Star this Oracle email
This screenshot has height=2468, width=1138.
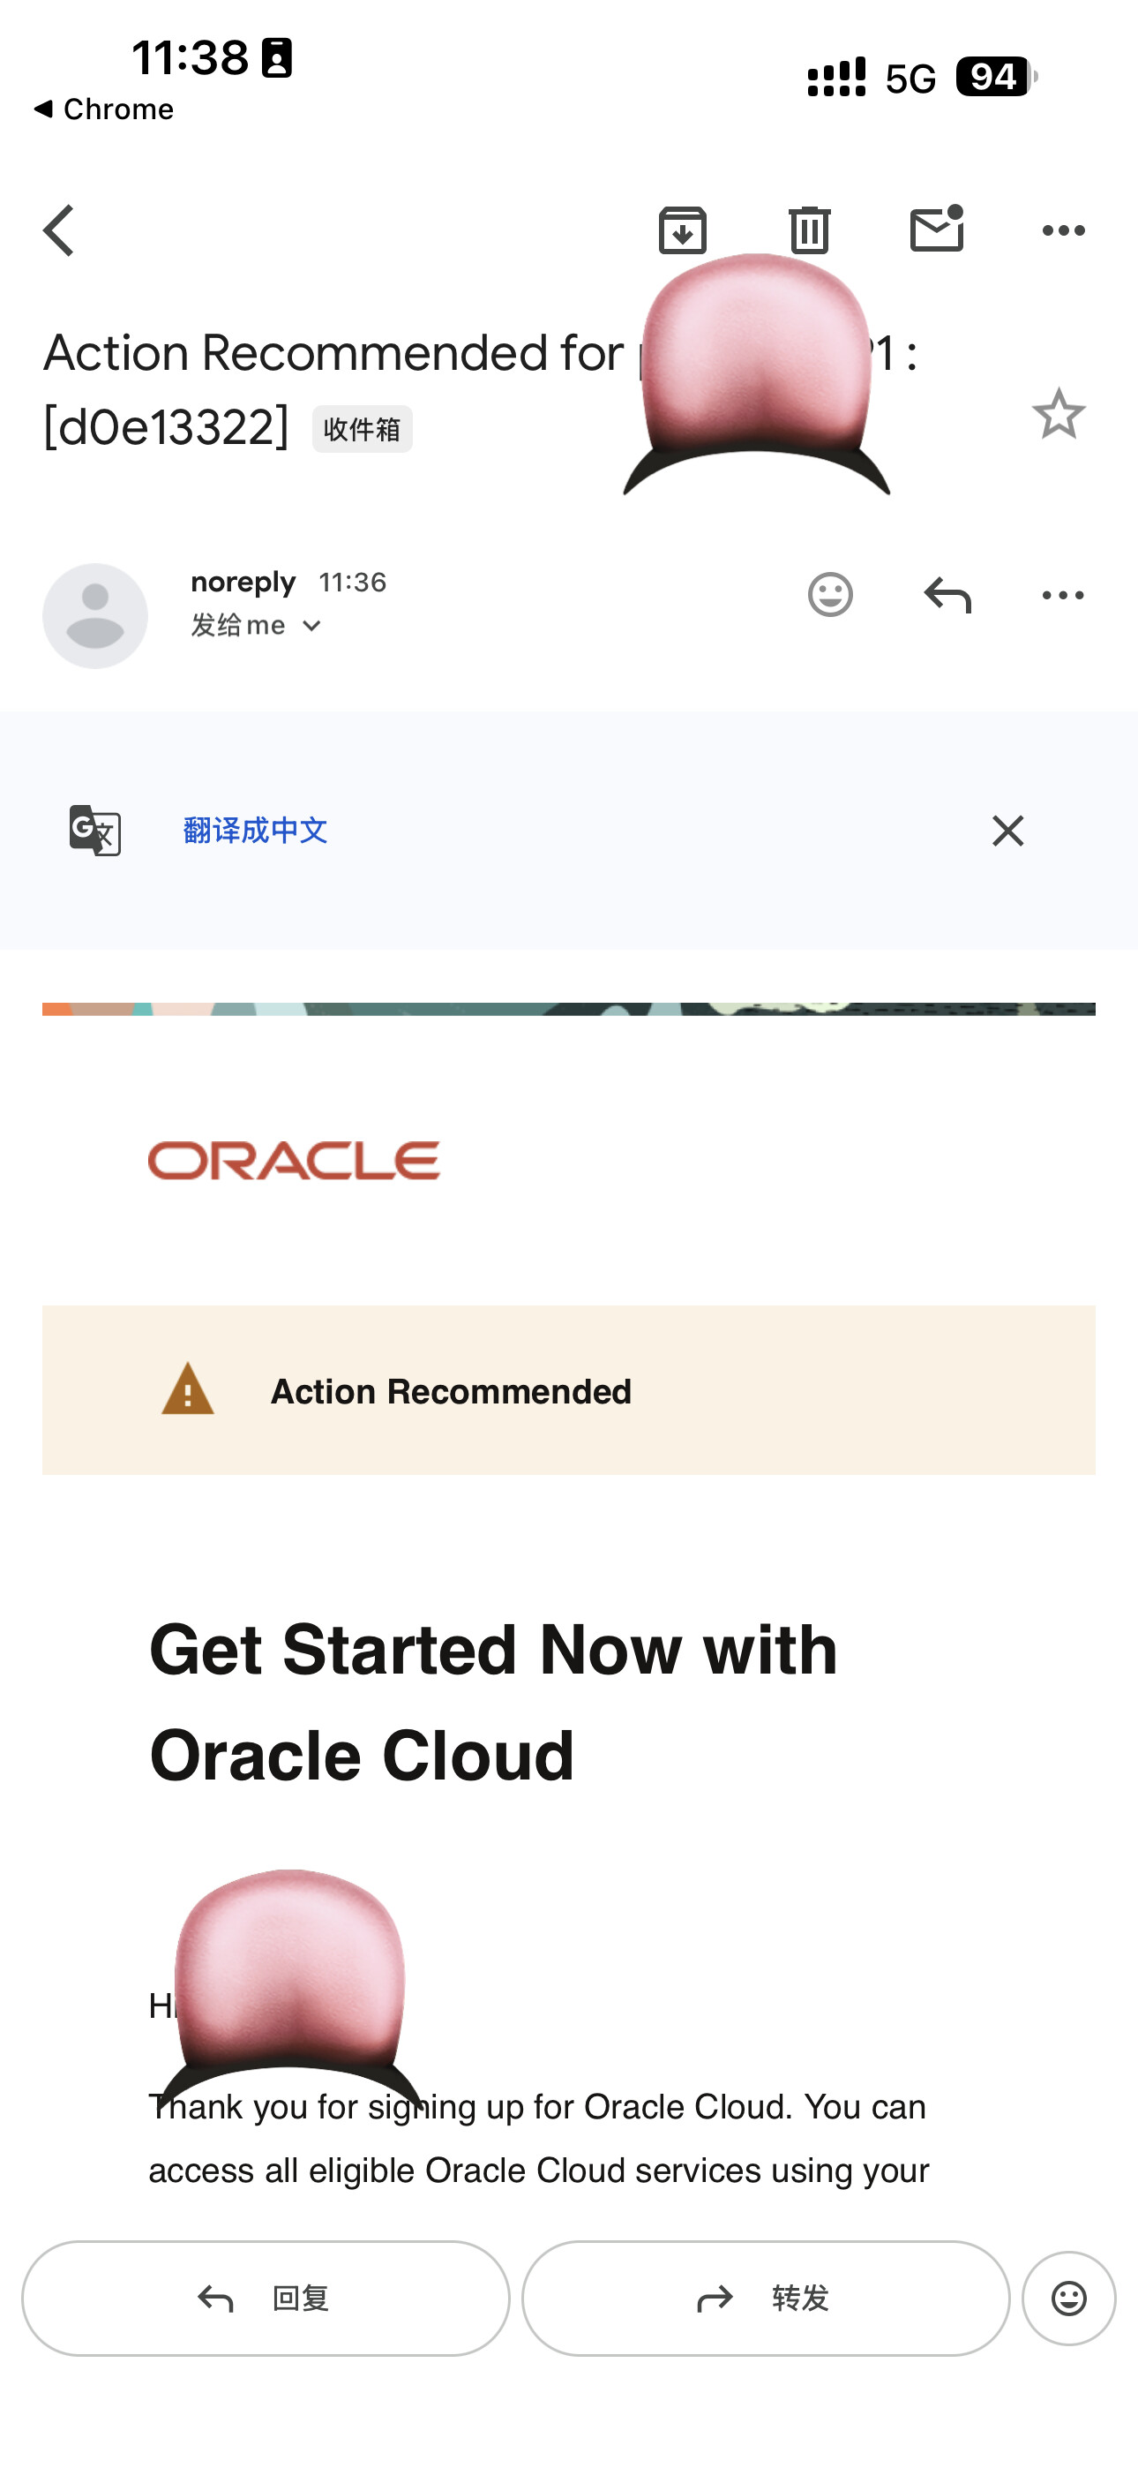click(x=1059, y=414)
